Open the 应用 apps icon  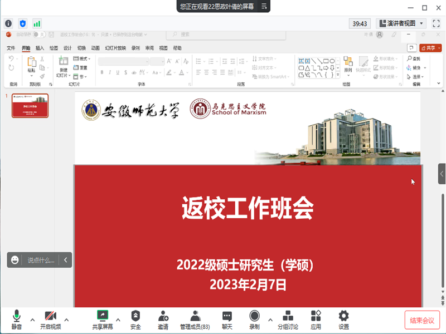[316, 320]
